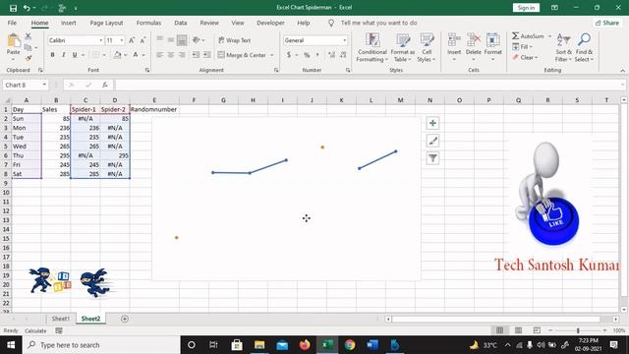The height and width of the screenshot is (354, 629).
Task: Click Chart Styles paintbrush button
Action: (432, 141)
